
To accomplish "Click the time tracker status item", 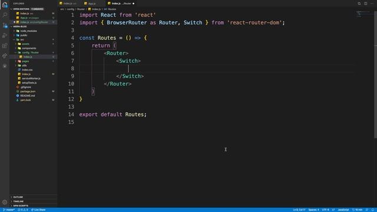I will pyautogui.click(x=357, y=210).
